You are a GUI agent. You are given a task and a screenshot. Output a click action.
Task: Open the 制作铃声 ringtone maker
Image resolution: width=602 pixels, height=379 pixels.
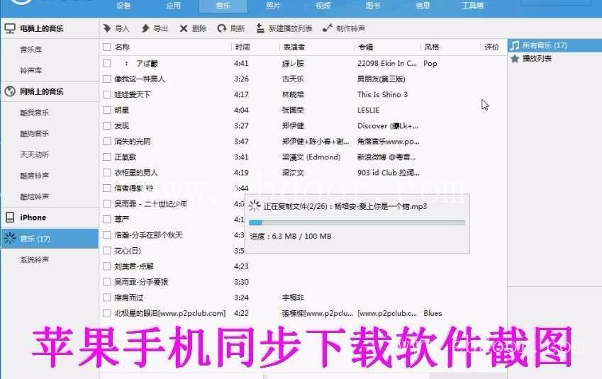344,28
